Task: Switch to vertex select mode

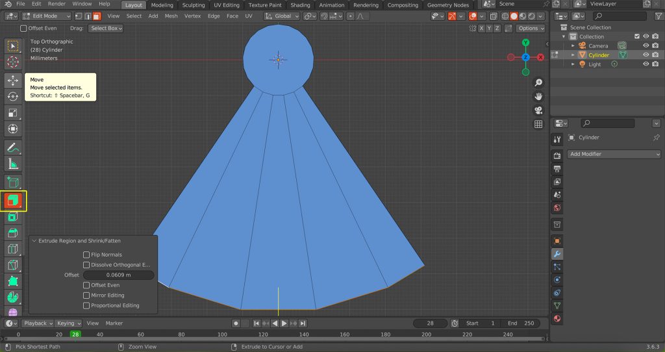Action: [x=79, y=16]
